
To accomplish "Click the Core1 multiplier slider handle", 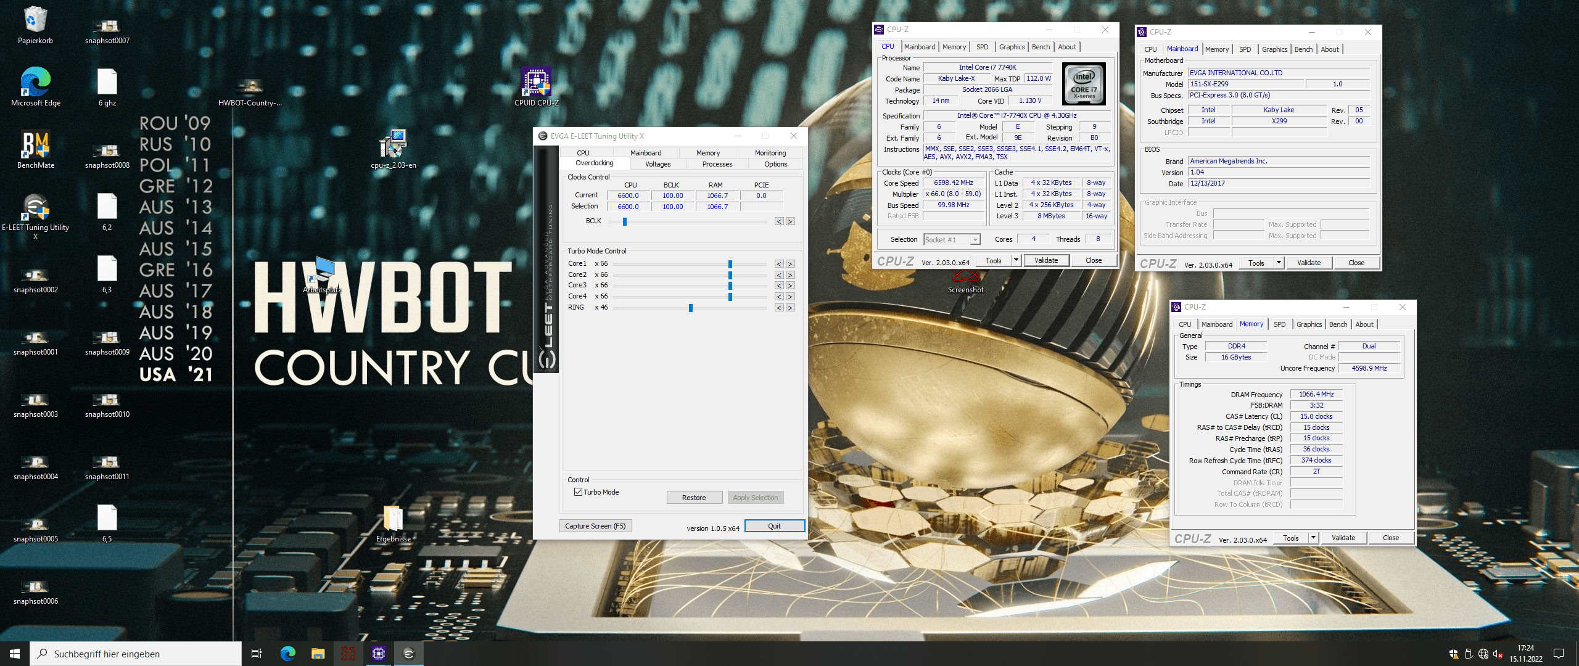I will click(x=730, y=264).
